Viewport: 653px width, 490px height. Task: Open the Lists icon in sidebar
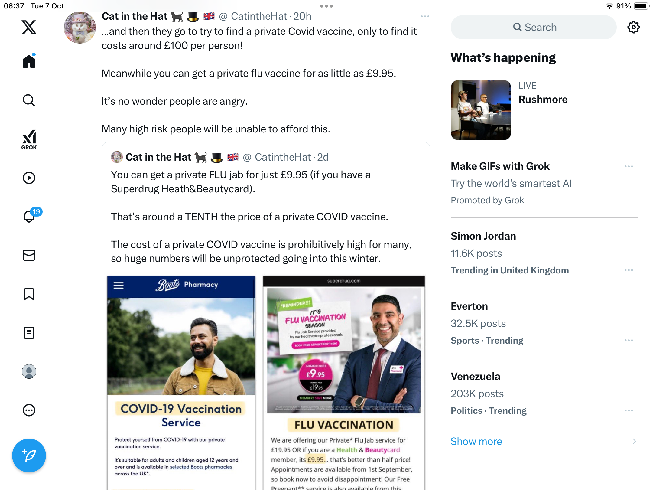click(x=29, y=333)
